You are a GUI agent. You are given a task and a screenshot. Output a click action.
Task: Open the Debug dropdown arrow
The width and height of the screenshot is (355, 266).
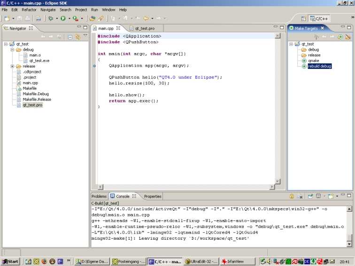pos(57,19)
